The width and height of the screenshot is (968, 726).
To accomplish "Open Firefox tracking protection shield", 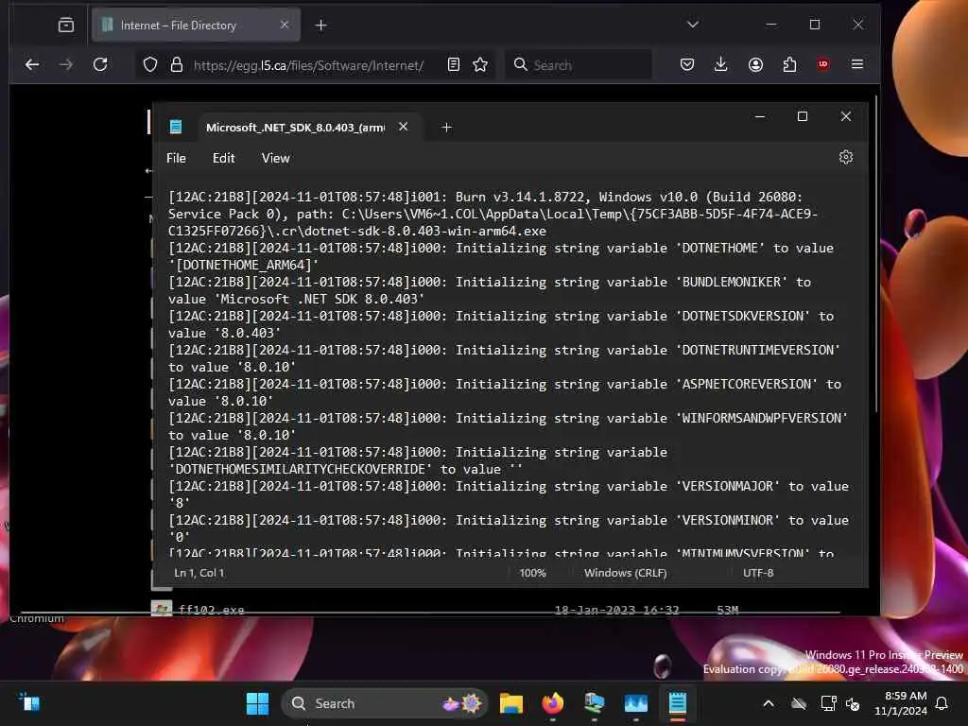I will coord(150,65).
